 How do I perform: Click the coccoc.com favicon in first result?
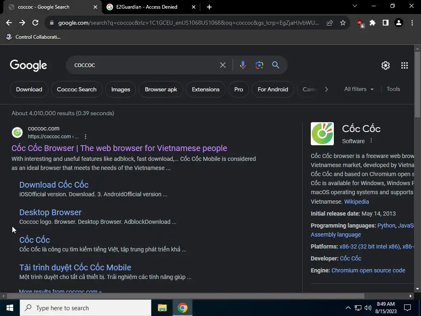coord(17,132)
